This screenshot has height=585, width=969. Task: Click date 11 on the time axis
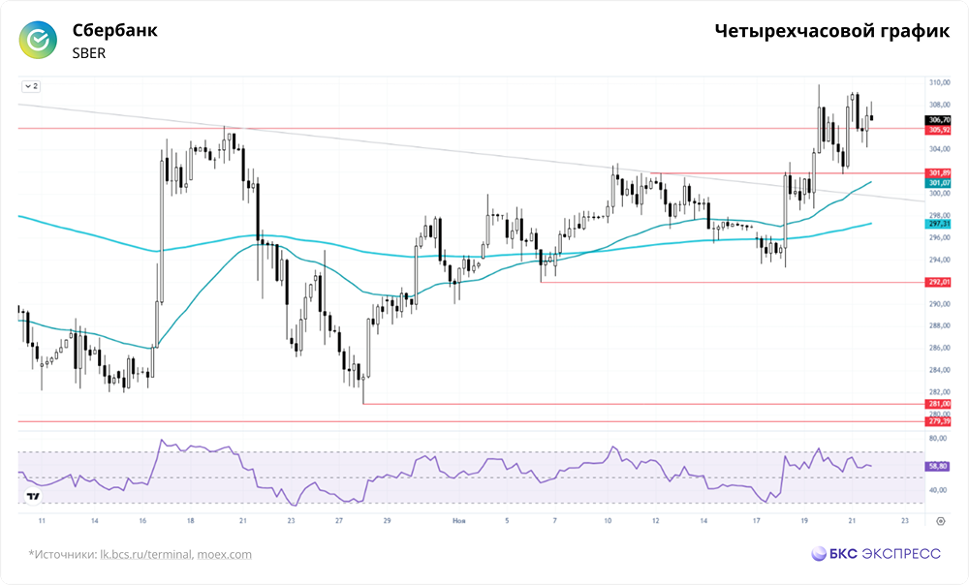pyautogui.click(x=42, y=521)
